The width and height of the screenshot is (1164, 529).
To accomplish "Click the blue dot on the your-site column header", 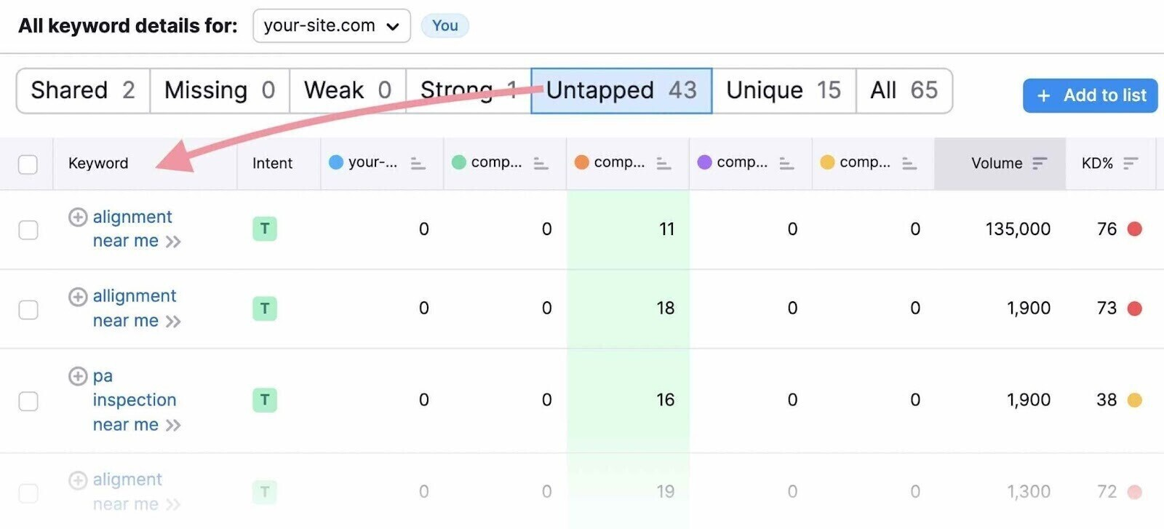I will point(335,162).
